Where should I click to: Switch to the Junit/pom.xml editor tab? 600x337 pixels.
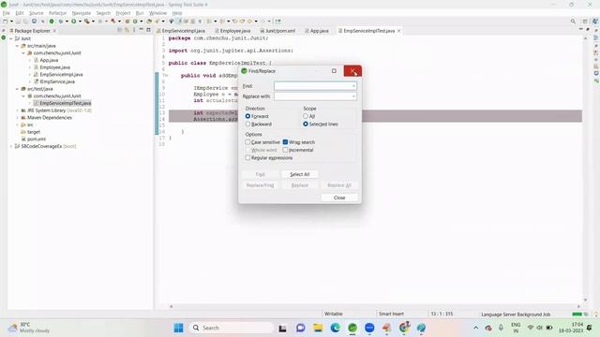[x=277, y=31]
